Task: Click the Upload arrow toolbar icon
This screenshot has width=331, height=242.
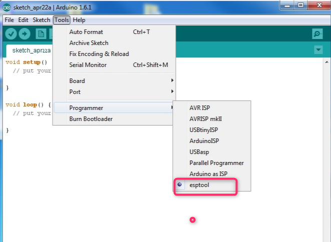Action: (25, 33)
